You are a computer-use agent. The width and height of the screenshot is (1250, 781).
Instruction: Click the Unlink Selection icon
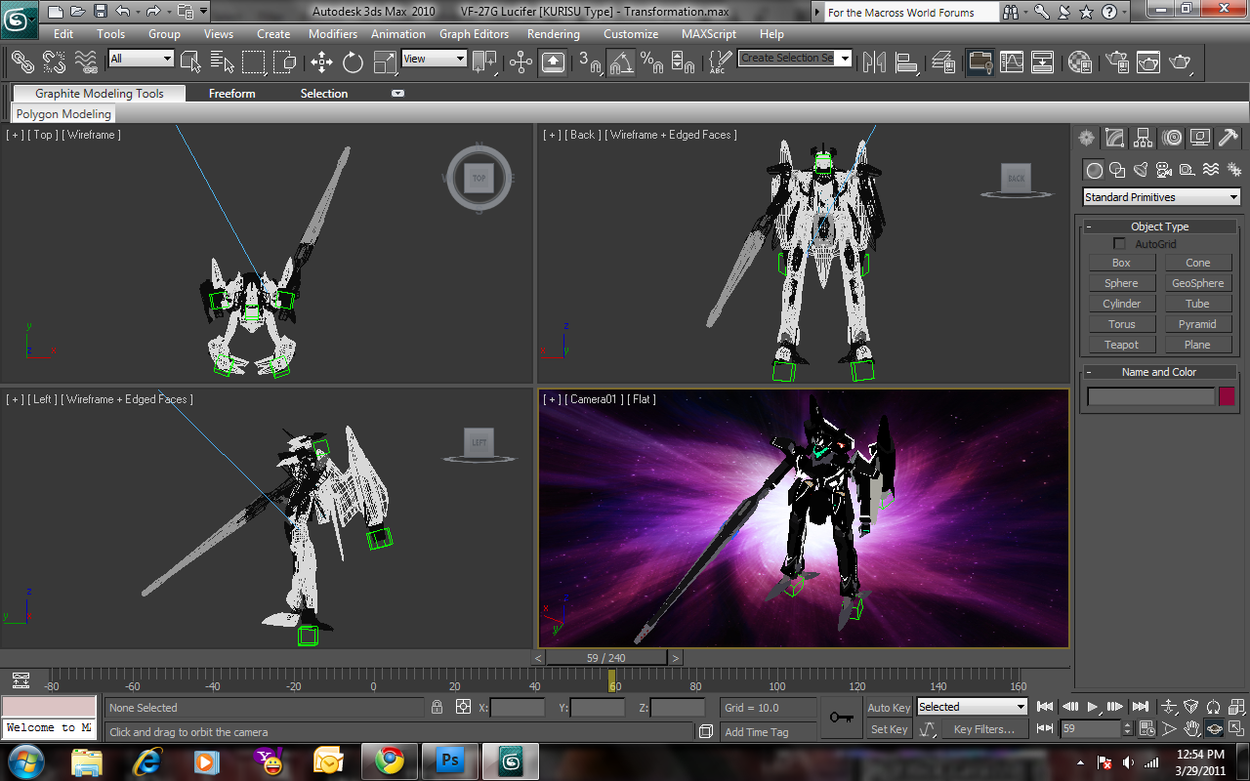(x=55, y=62)
